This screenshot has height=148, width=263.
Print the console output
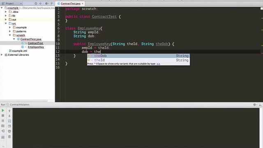click(x=9, y=131)
